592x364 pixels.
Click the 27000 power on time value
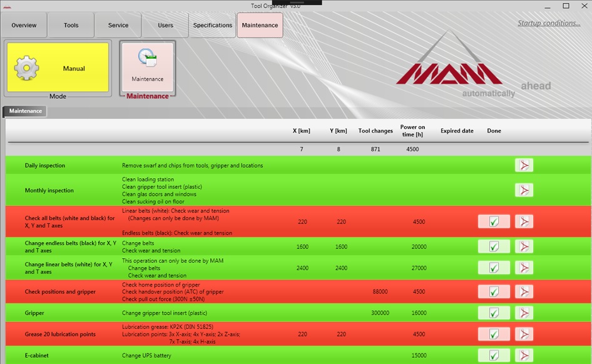(x=419, y=268)
